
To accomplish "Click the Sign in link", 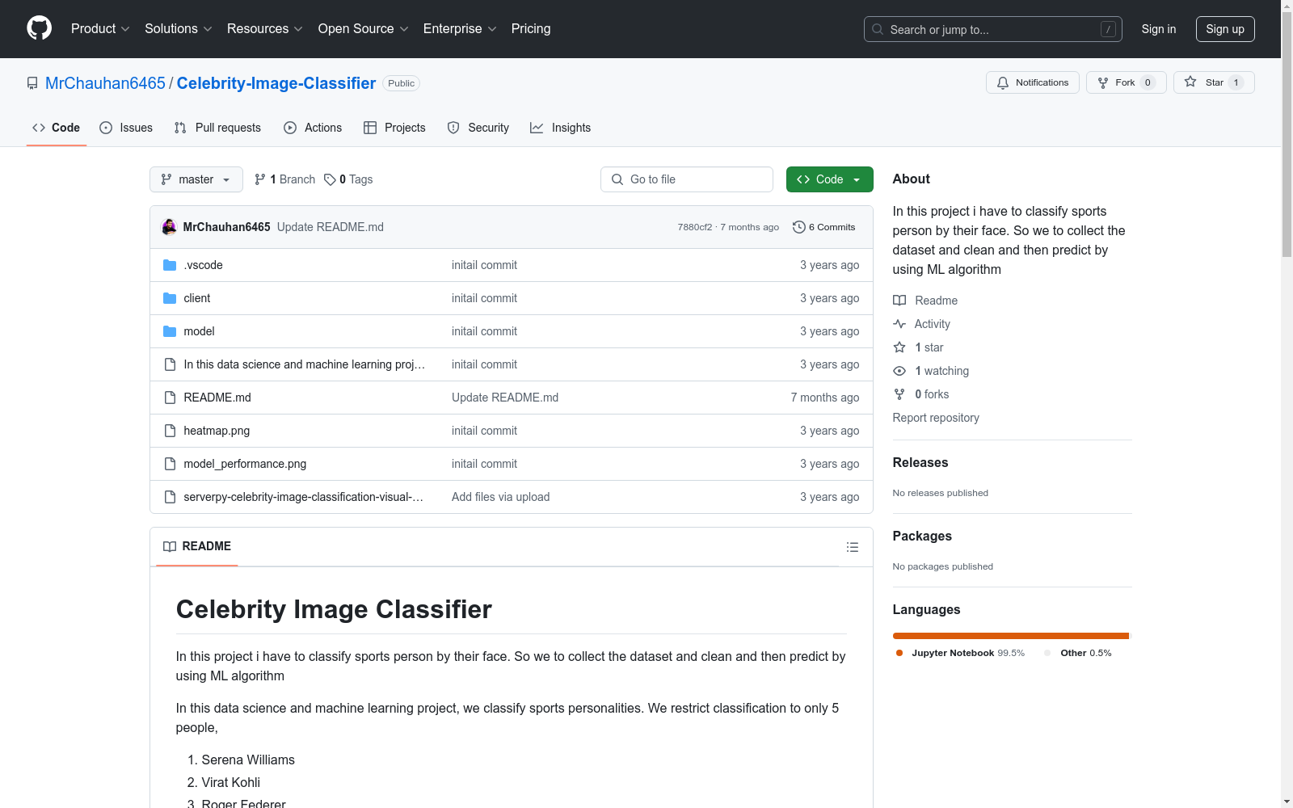I will [x=1159, y=29].
